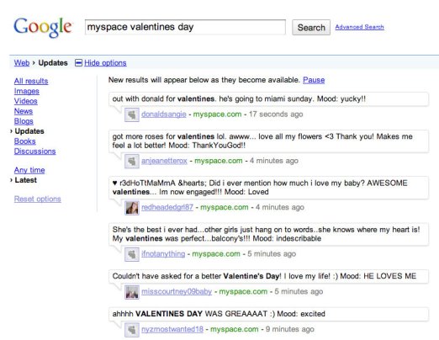Click Reset options link
439x340 pixels.
coord(38,199)
